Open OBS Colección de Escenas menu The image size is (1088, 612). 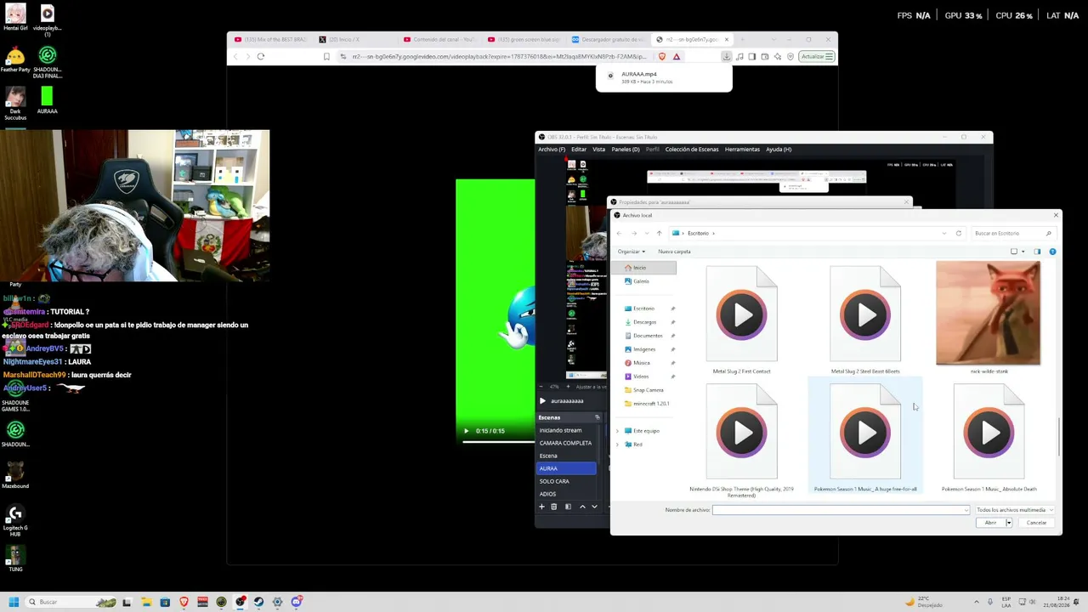point(692,150)
